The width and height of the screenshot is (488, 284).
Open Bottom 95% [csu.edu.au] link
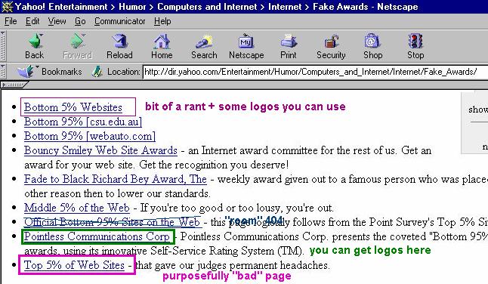coord(83,122)
